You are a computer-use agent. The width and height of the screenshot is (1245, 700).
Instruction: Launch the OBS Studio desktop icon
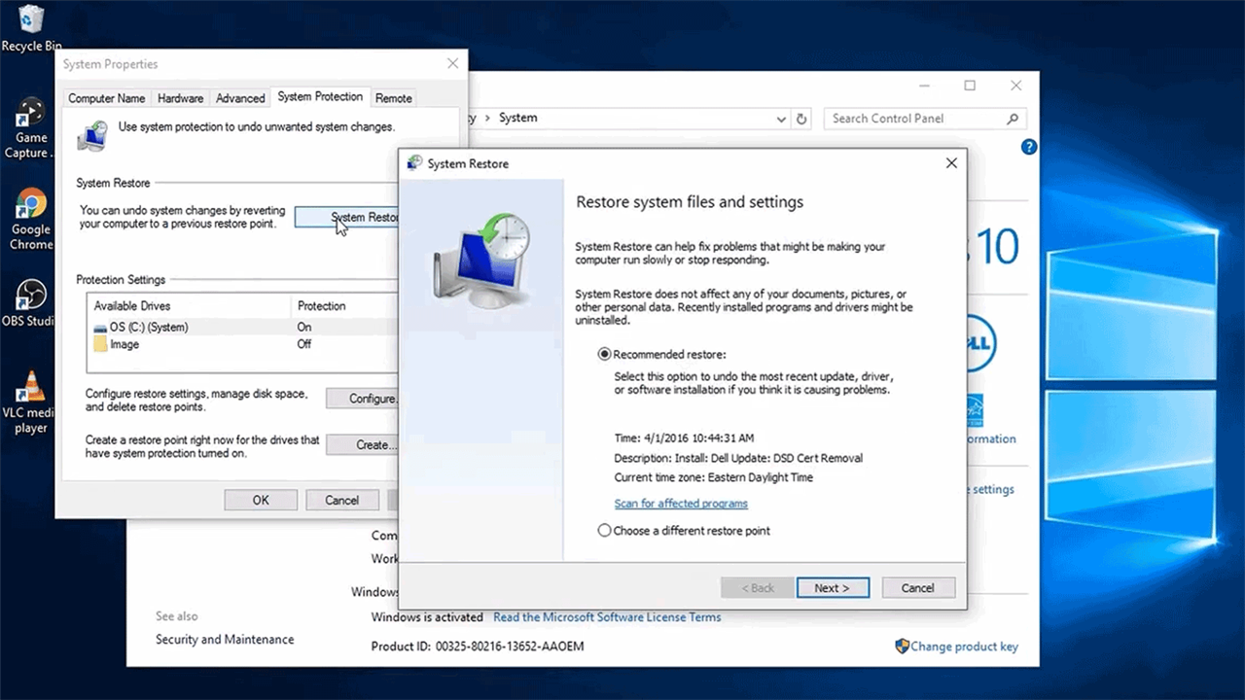tap(31, 303)
